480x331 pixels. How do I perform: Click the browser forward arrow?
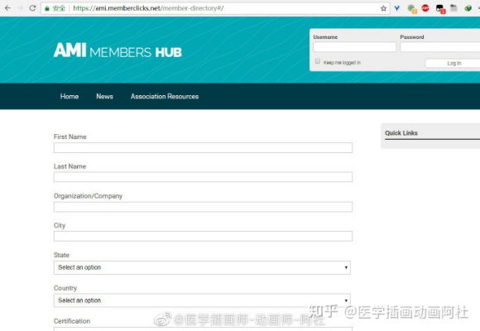20,8
